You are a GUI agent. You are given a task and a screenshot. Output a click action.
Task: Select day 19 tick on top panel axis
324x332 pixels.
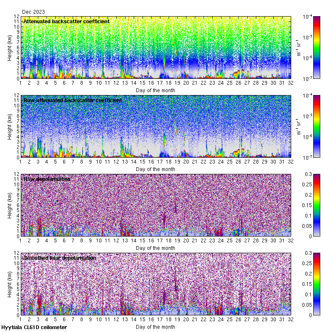(177, 83)
